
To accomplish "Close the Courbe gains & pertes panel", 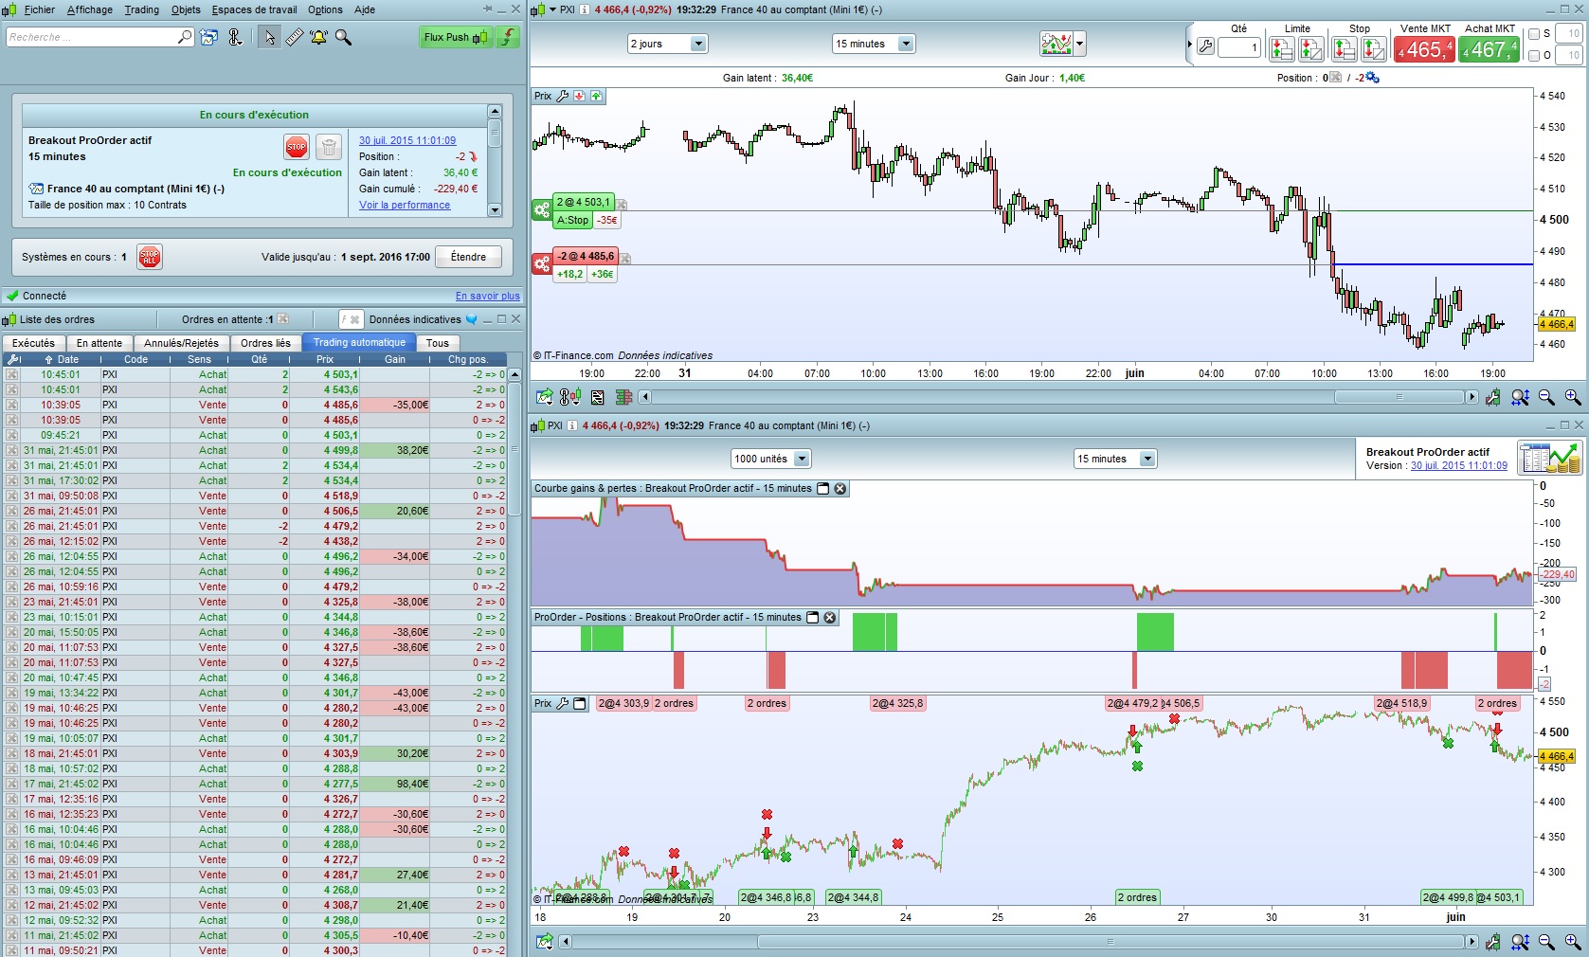I will tap(840, 489).
